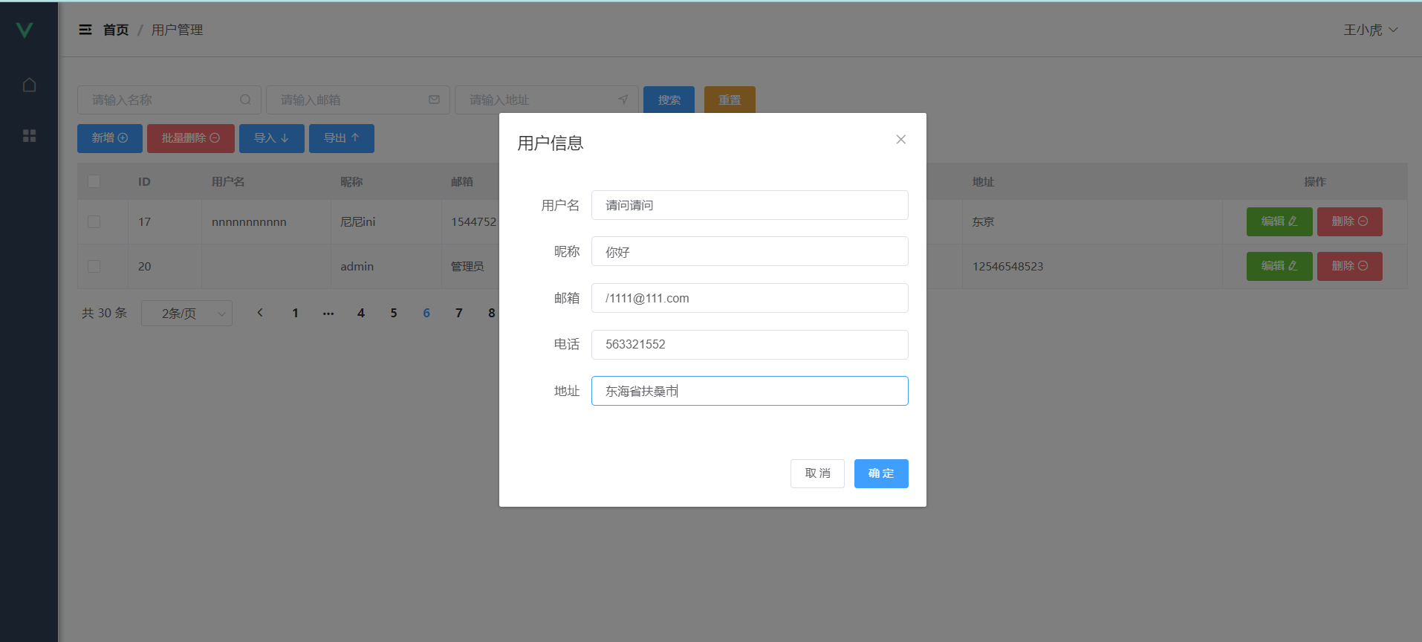Click 用户管理 breadcrumb item
The width and height of the screenshot is (1422, 642).
point(177,30)
